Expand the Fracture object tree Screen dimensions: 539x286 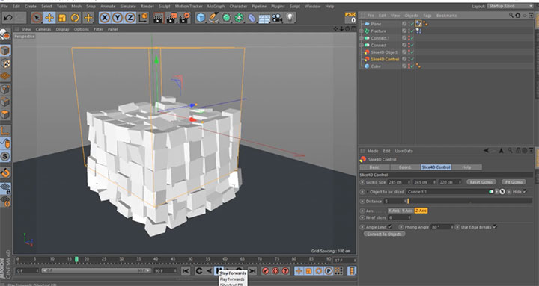(362, 31)
